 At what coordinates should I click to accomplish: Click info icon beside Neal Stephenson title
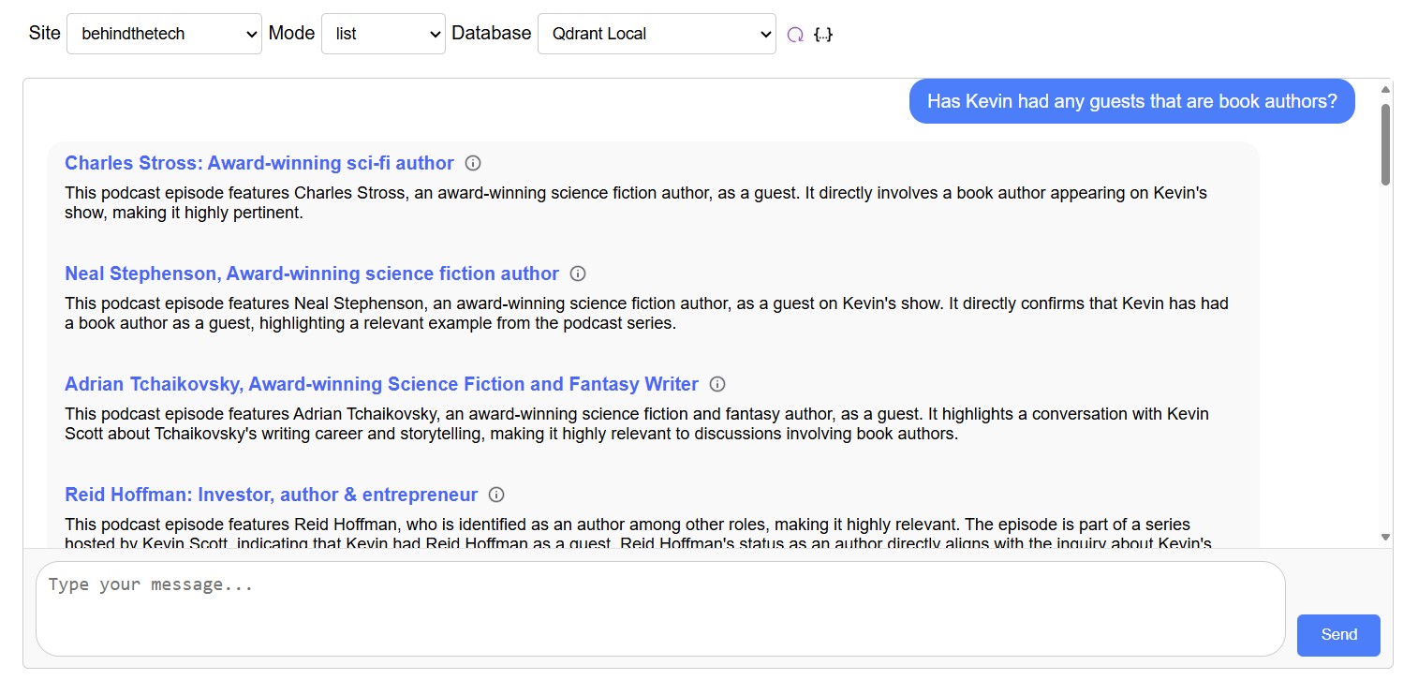(x=578, y=274)
